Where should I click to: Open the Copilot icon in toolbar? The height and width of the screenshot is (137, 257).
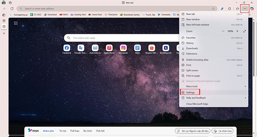point(252,8)
